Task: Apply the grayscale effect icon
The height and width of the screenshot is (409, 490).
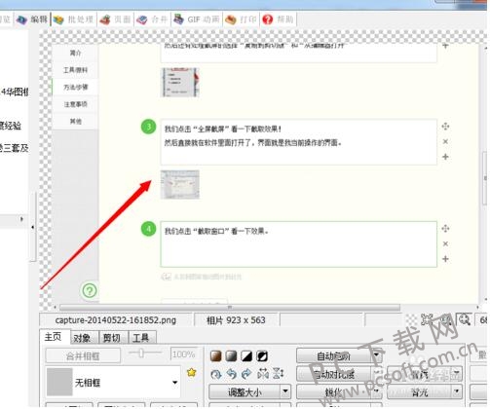Action: [231, 356]
